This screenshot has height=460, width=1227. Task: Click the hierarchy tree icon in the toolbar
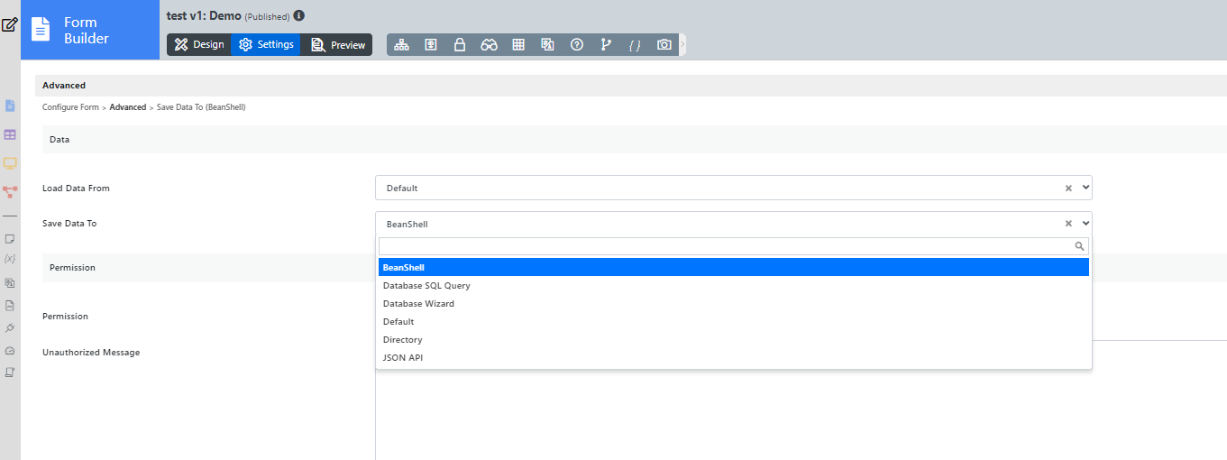click(402, 45)
